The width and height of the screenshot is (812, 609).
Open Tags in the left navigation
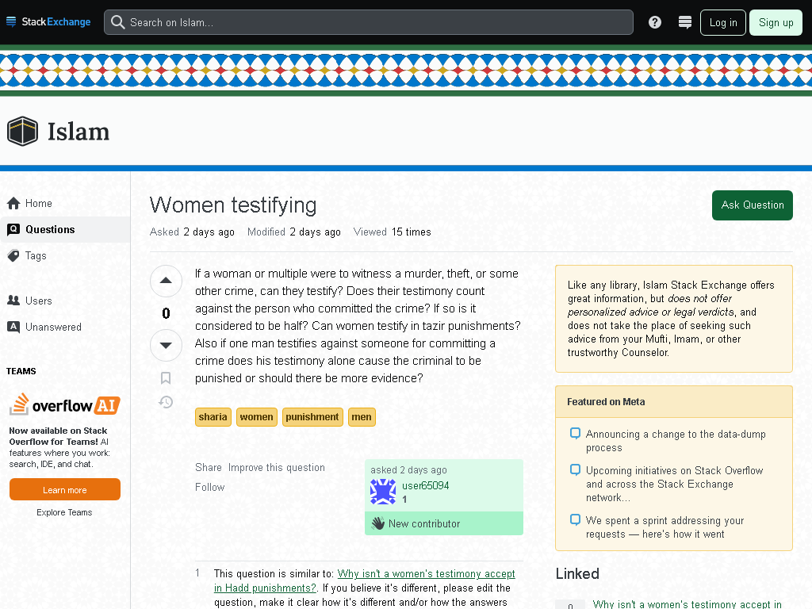(x=65, y=255)
